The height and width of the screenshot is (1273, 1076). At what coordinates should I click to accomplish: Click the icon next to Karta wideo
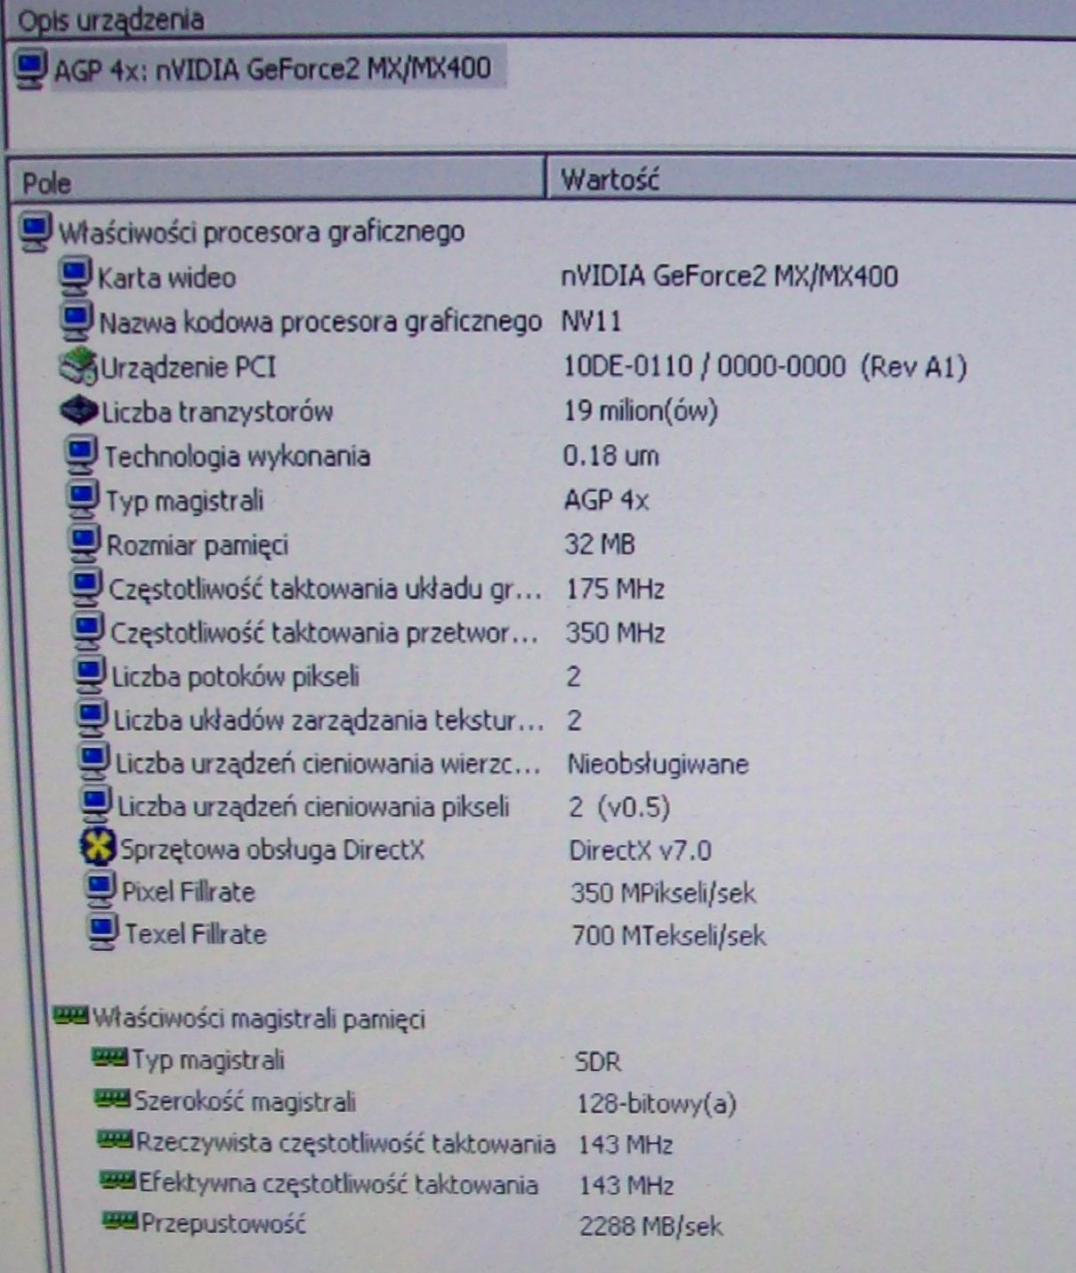pyautogui.click(x=76, y=276)
